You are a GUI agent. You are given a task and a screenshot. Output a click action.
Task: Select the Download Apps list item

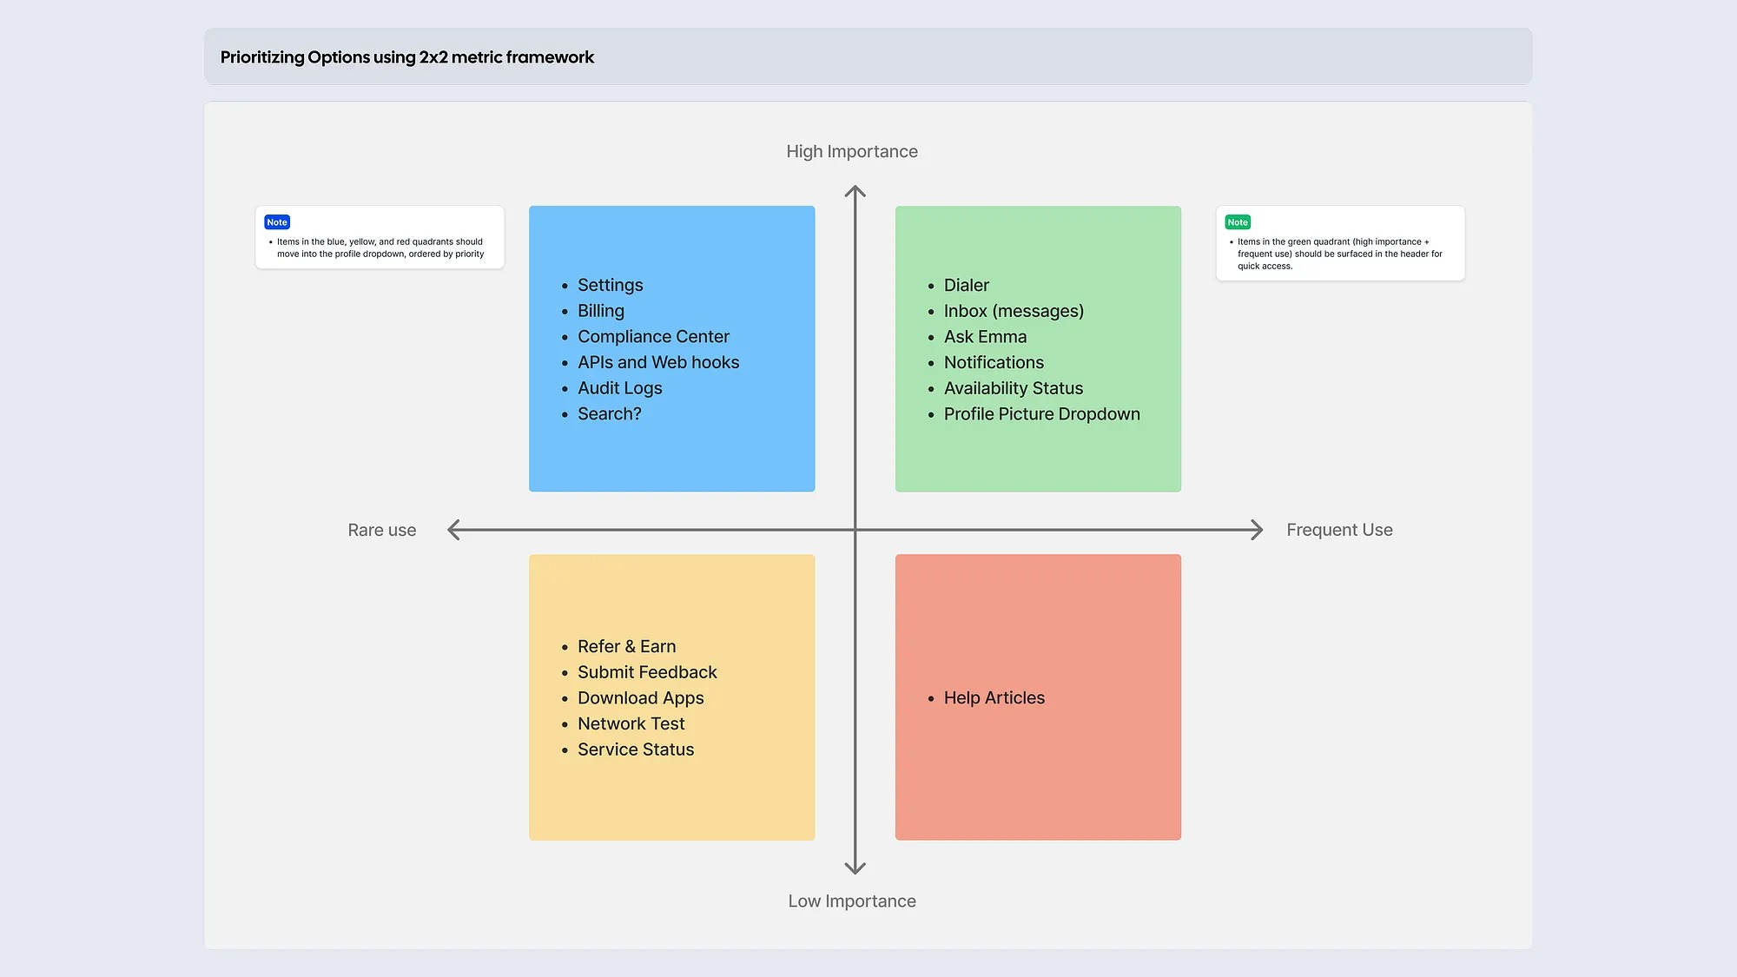coord(640,698)
